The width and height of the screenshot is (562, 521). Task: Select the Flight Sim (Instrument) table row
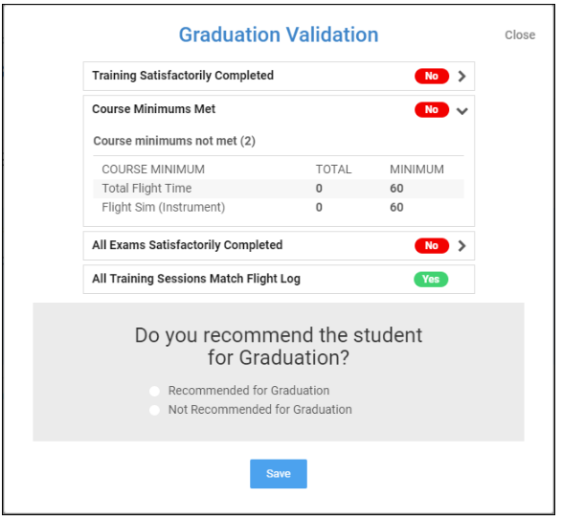pos(279,208)
